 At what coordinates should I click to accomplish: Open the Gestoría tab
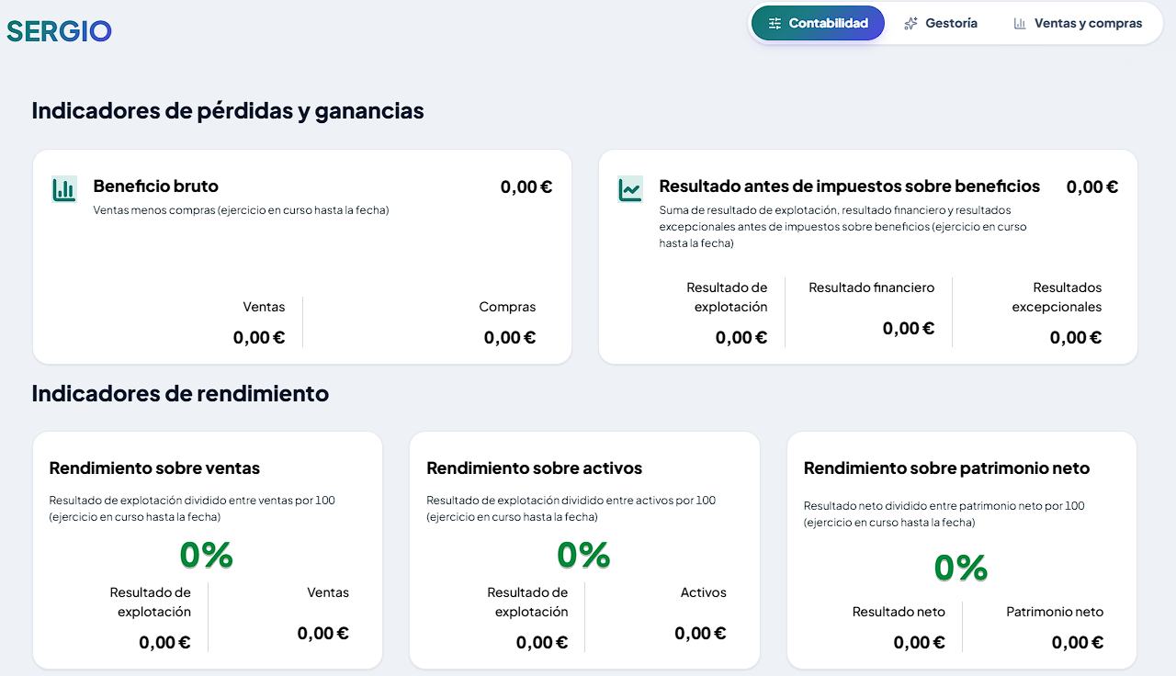click(x=940, y=24)
